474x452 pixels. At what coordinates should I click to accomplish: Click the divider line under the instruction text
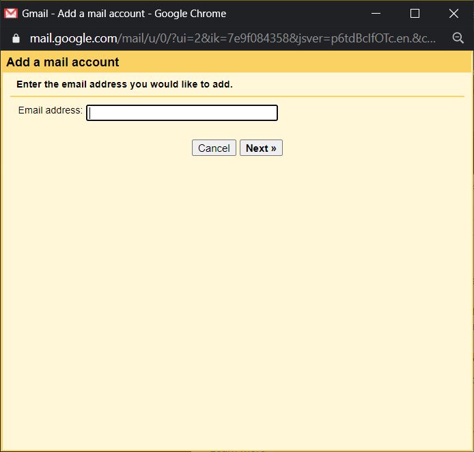click(237, 96)
